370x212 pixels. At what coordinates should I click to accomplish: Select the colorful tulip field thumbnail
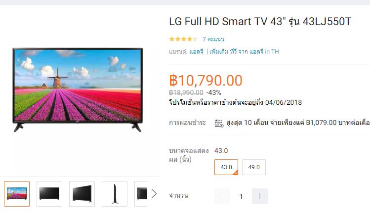tap(17, 194)
